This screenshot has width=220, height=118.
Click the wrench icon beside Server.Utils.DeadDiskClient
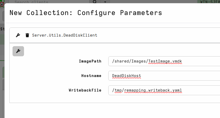point(18,35)
